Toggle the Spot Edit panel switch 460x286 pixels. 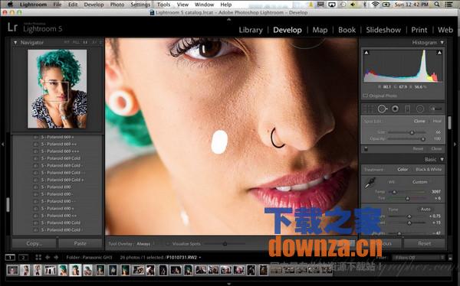[366, 149]
